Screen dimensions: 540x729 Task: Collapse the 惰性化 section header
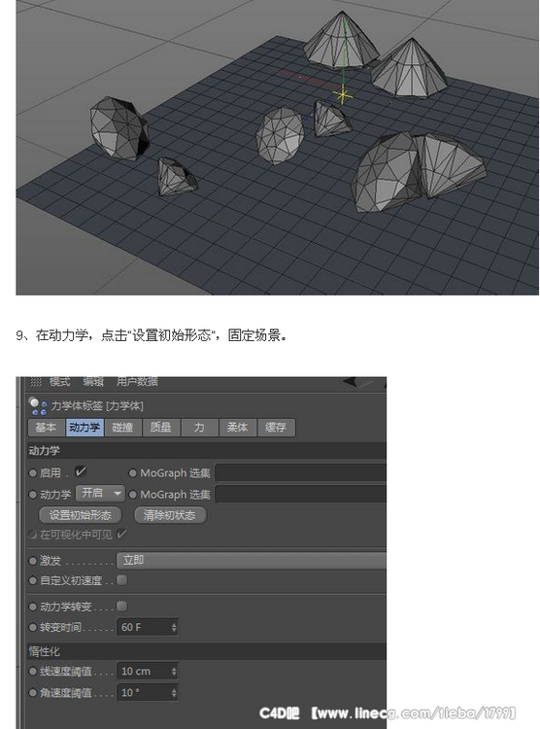pos(207,651)
